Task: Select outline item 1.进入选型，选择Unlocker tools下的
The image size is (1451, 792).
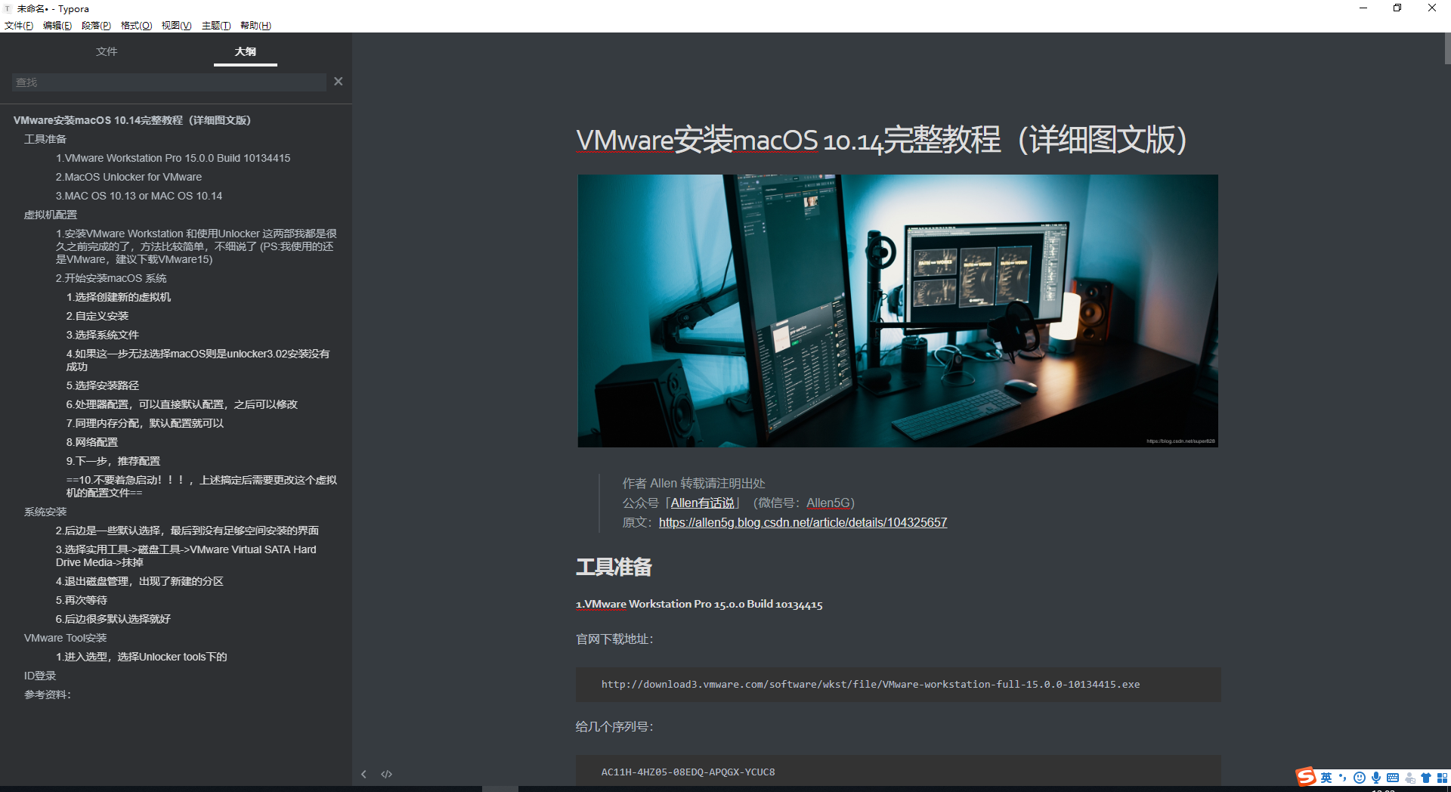Action: coord(141,657)
